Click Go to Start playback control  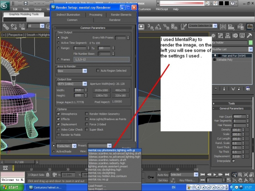pos(203,174)
